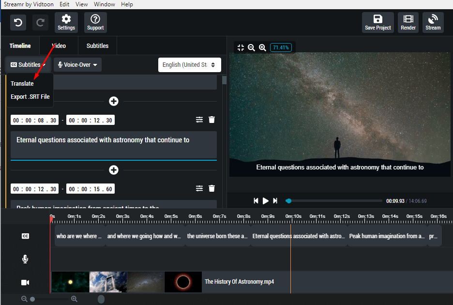This screenshot has height=305, width=453.
Task: Click the 0m:10s mark on timeline ruler
Action: click(293, 216)
